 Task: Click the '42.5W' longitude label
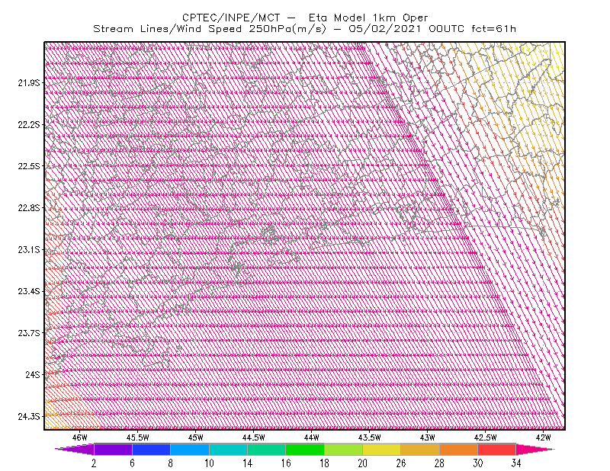486,437
